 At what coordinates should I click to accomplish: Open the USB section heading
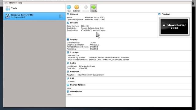(72, 78)
